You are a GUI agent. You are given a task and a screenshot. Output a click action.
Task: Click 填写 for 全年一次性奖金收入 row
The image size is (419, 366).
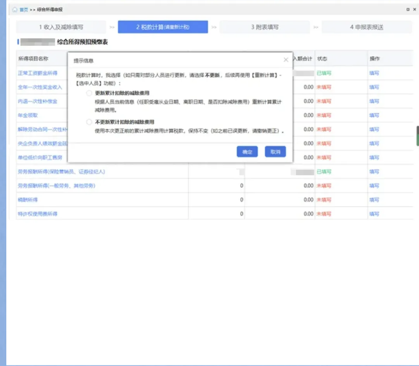point(374,87)
